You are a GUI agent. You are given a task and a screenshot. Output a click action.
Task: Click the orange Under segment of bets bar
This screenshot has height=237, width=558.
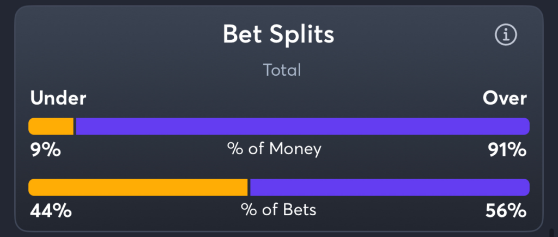(x=138, y=187)
